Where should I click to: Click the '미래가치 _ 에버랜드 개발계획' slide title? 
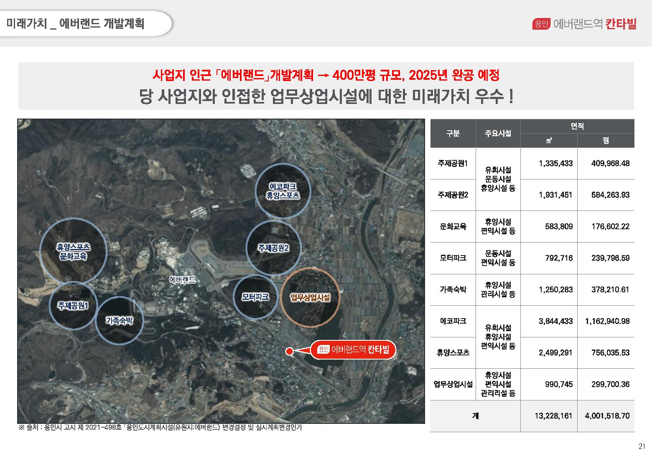point(76,23)
